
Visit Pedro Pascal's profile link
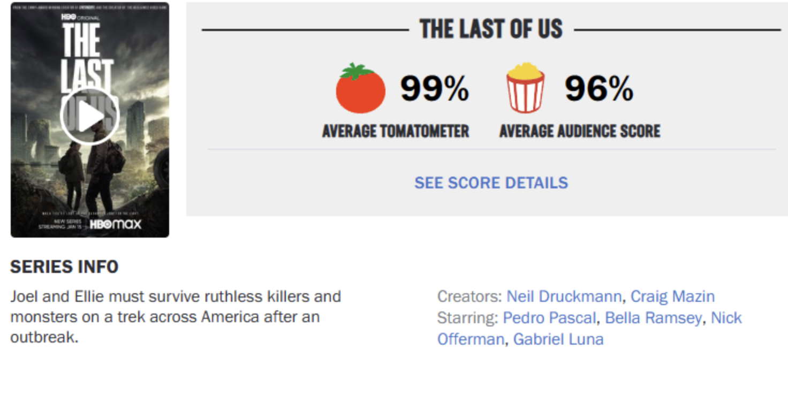coord(549,318)
